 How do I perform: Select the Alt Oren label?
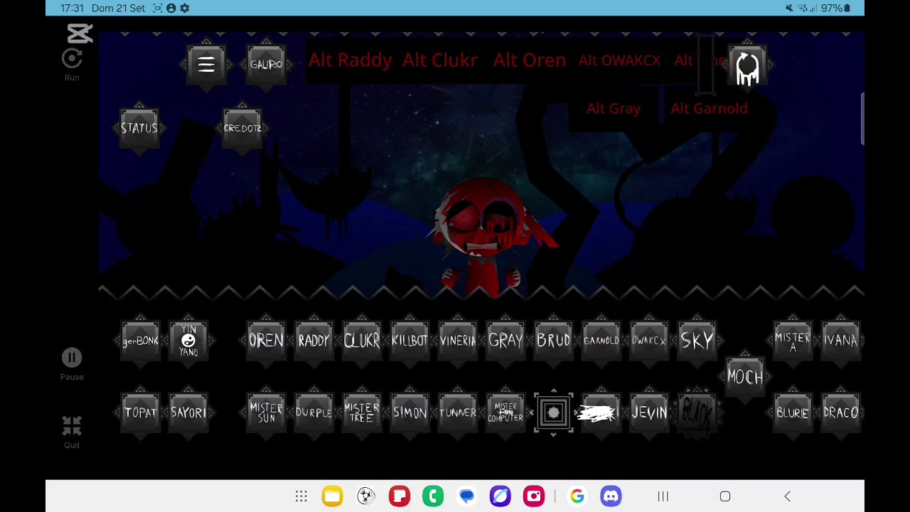pyautogui.click(x=530, y=60)
